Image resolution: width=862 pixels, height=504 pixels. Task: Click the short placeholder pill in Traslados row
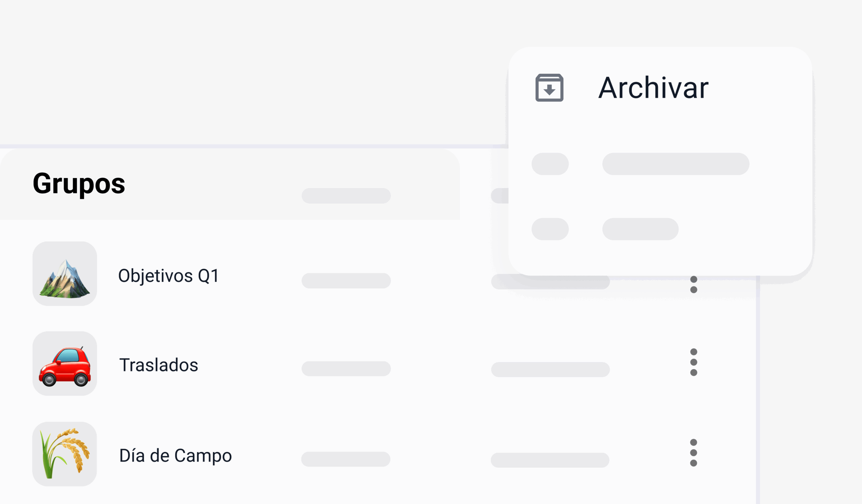point(346,369)
